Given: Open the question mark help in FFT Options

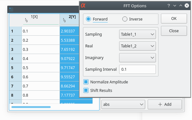Looking at the screenshot, I should [x=169, y=6].
